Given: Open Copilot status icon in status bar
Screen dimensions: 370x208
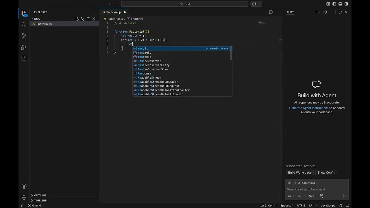Looking at the screenshot, I should (x=341, y=205).
